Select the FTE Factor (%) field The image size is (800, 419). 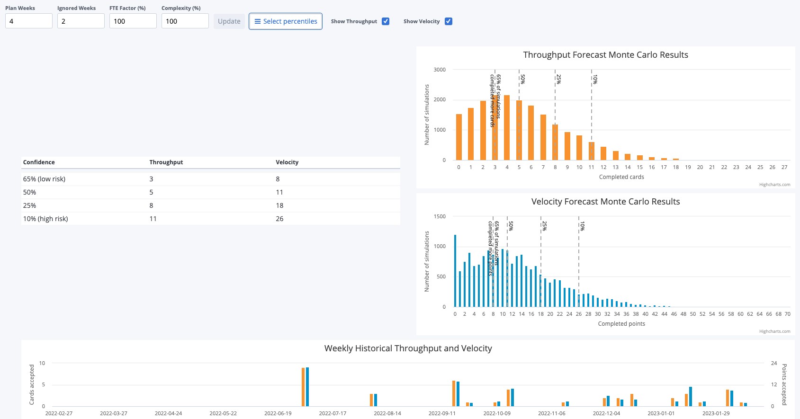click(133, 21)
